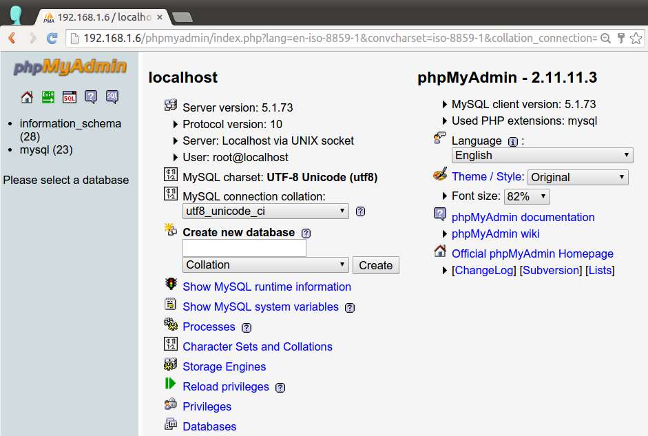The image size is (648, 436).
Task: Open the SQL query window icon
Action: [70, 97]
